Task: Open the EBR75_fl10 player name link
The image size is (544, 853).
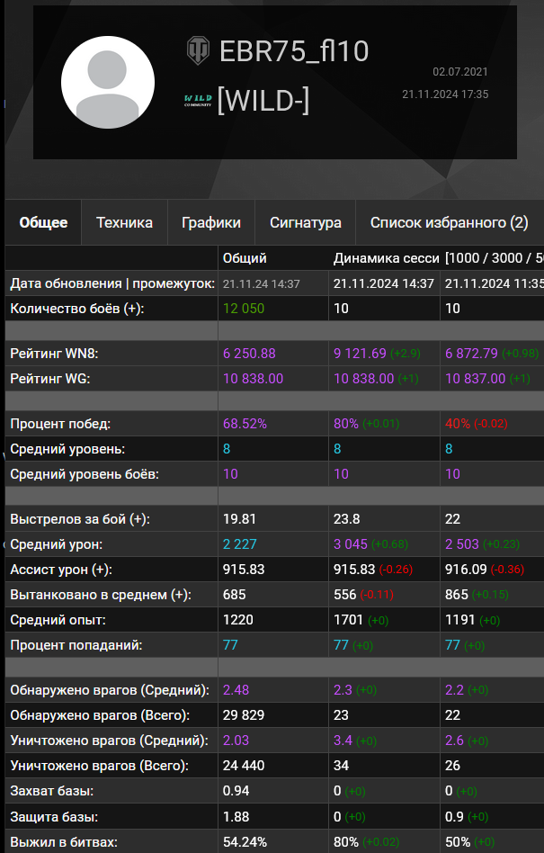Action: (293, 51)
